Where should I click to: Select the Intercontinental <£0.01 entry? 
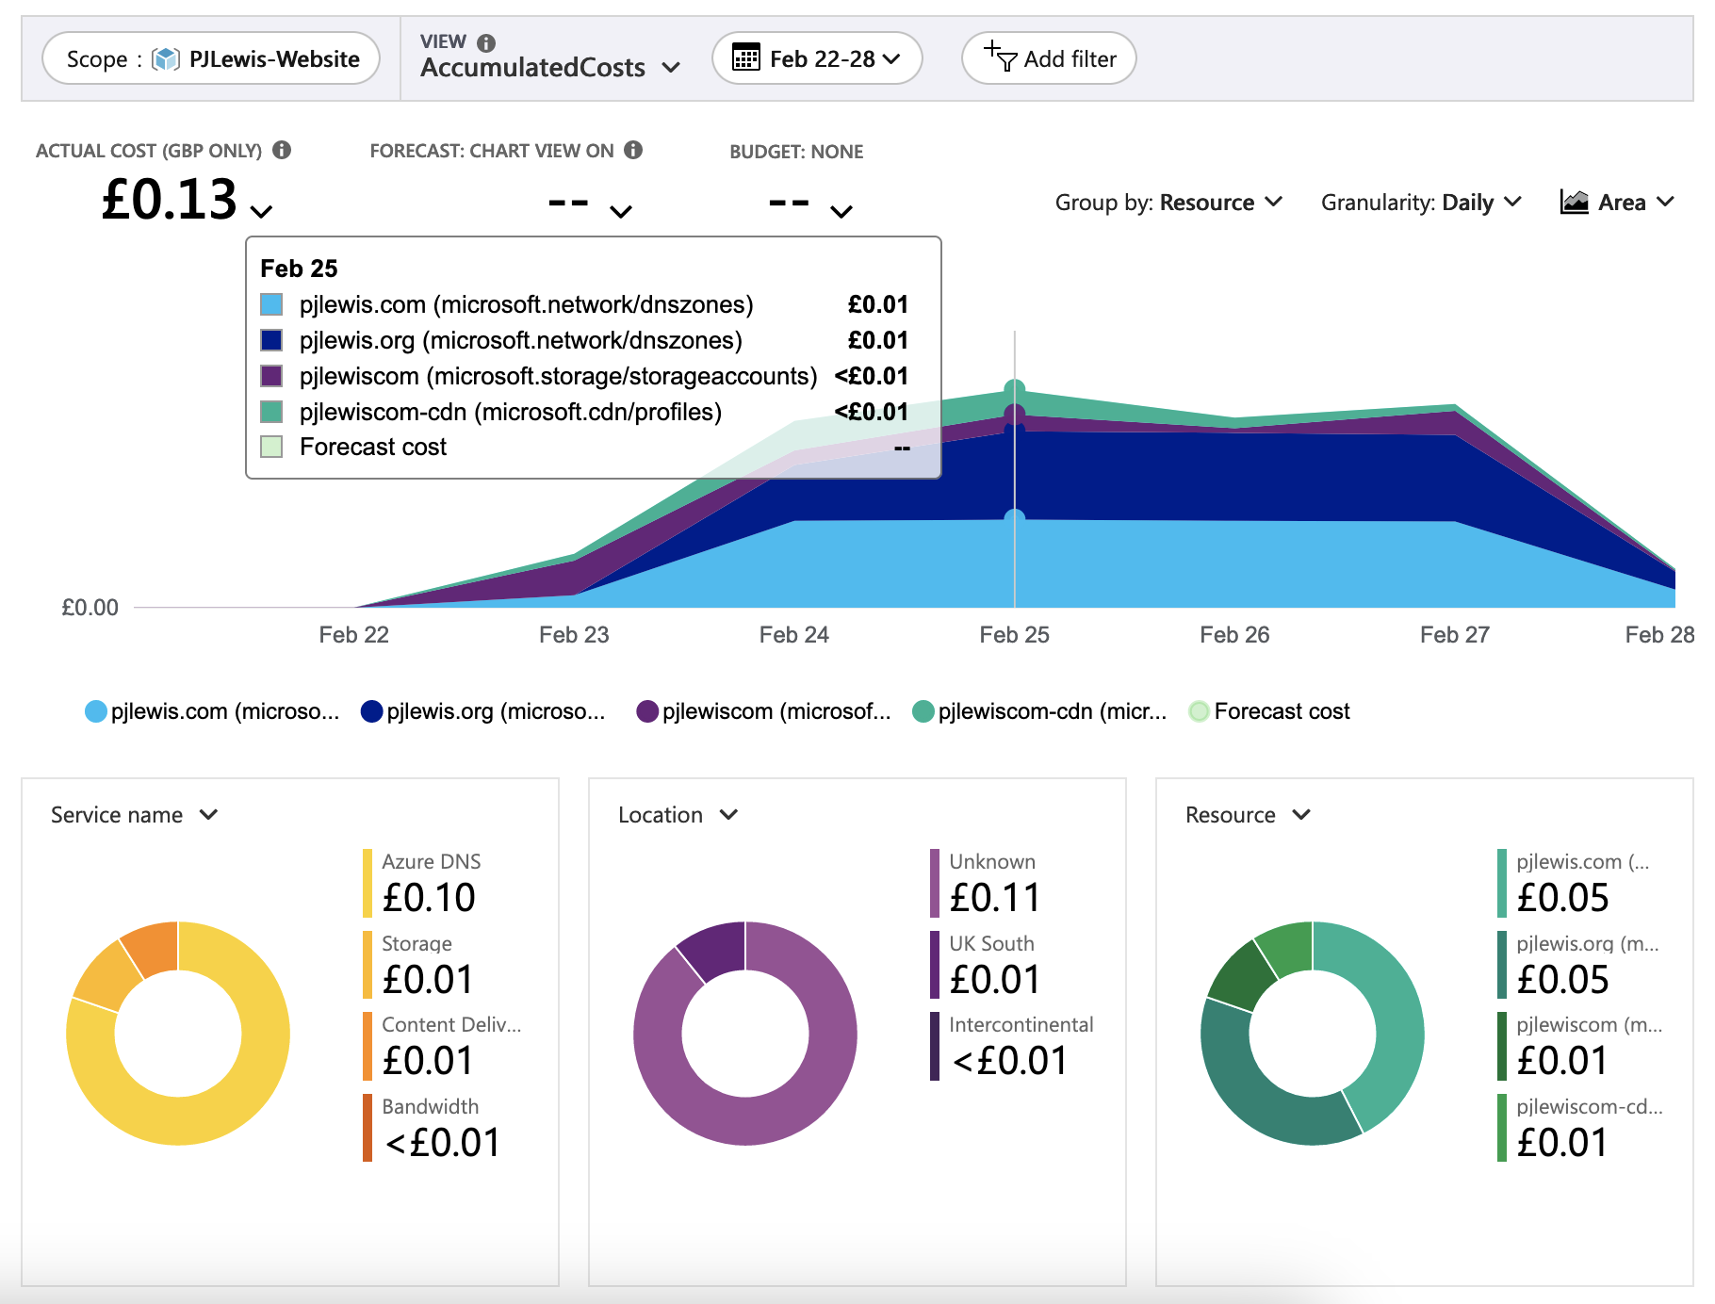pyautogui.click(x=1013, y=1046)
